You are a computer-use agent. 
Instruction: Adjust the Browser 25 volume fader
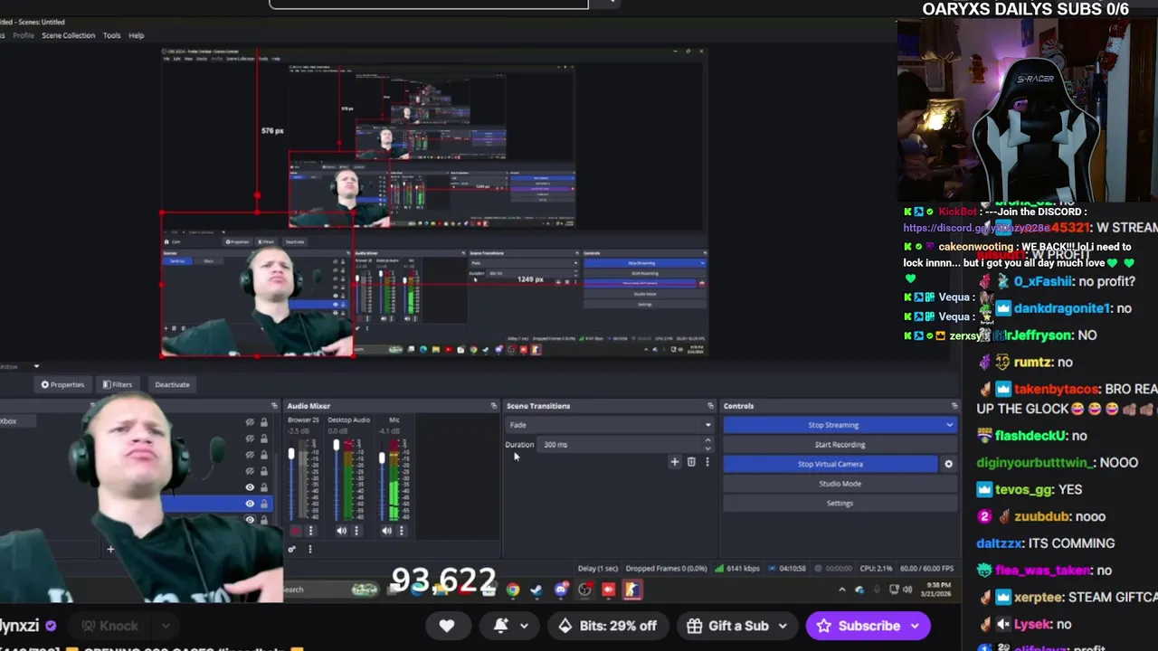291,454
